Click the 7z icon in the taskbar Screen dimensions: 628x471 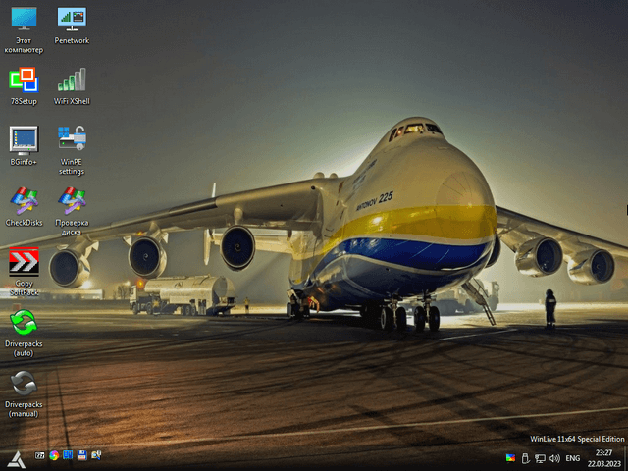[40, 456]
